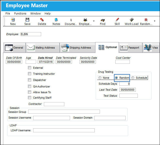Click the LDAP Username field
Screen dimensions: 160x145
click(x=64, y=130)
